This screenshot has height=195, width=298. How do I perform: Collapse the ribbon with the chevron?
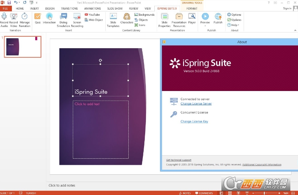click(295, 30)
